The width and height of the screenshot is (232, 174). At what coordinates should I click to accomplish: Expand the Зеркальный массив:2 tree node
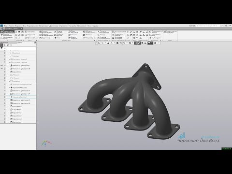tap(10, 87)
